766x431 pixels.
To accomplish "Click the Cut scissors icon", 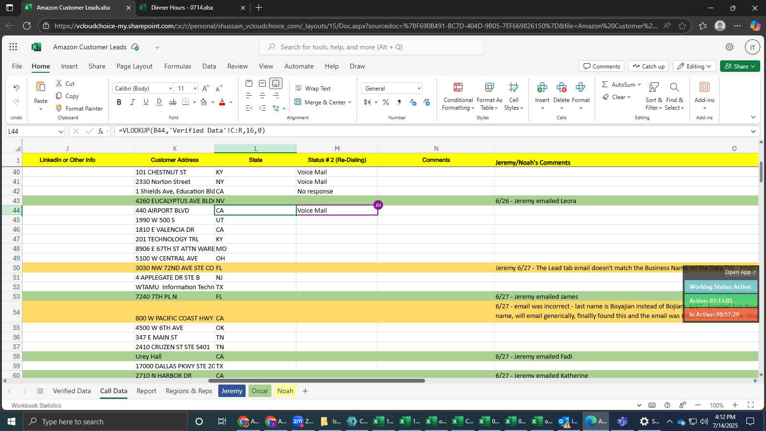I will click(59, 83).
